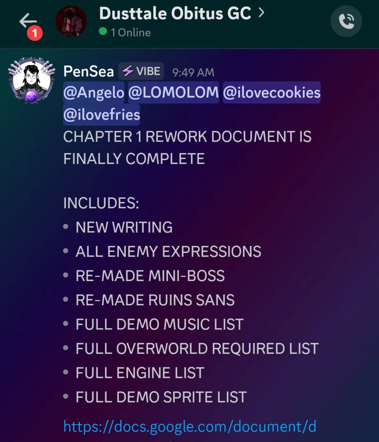Expand group details via header chevron

(262, 13)
